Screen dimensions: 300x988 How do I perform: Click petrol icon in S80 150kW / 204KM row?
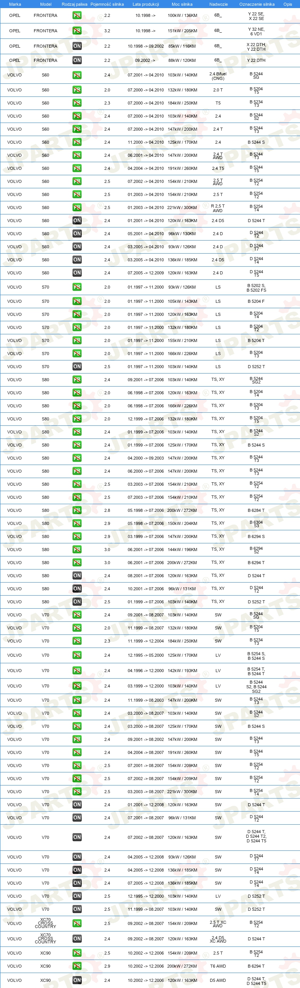[77, 523]
